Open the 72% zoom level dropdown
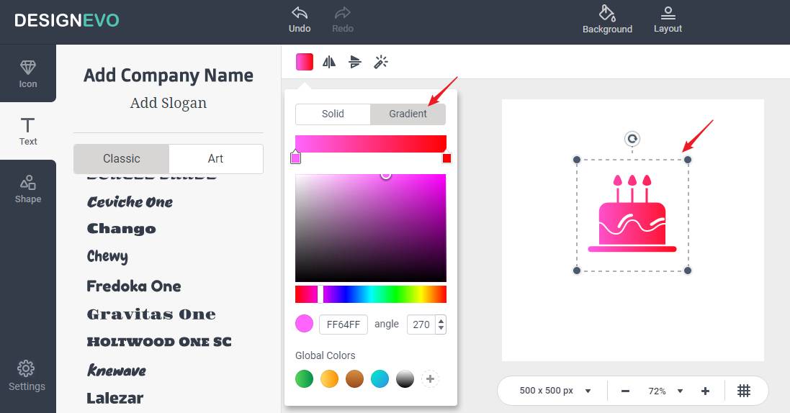Image resolution: width=790 pixels, height=413 pixels. coord(665,391)
